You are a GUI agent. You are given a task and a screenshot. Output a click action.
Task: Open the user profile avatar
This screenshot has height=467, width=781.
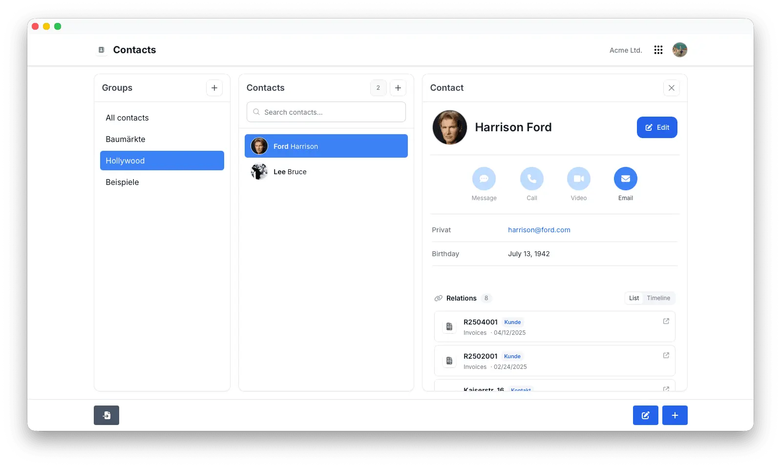coord(680,50)
